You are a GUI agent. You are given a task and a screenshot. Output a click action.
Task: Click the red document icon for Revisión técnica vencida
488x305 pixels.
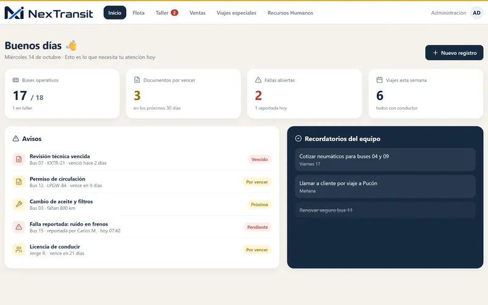coord(19,159)
